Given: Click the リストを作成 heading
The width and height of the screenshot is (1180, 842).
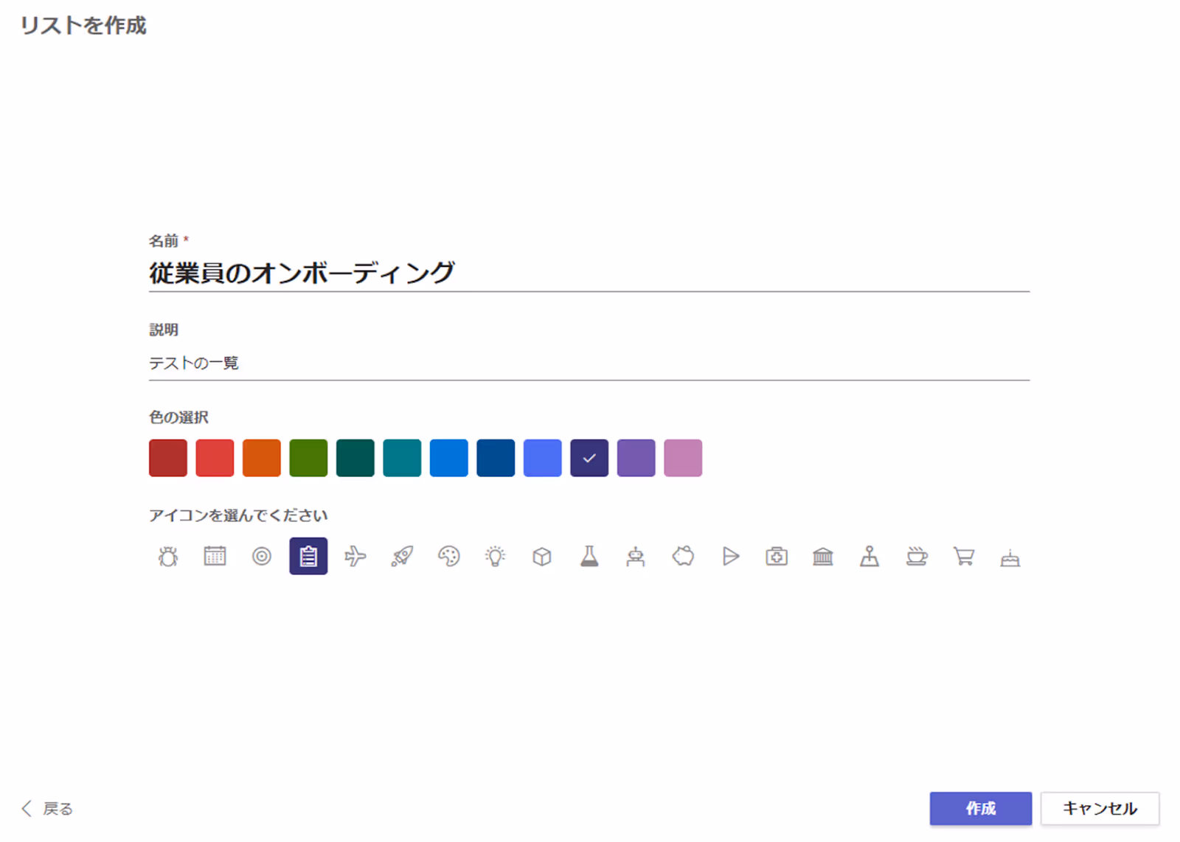Looking at the screenshot, I should click(x=83, y=26).
